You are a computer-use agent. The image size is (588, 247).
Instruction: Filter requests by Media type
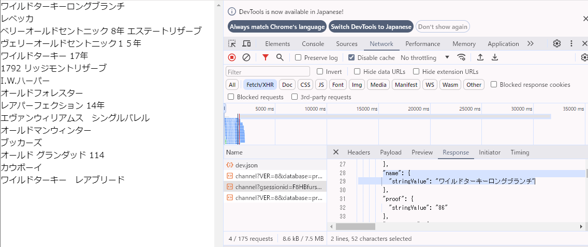[378, 85]
